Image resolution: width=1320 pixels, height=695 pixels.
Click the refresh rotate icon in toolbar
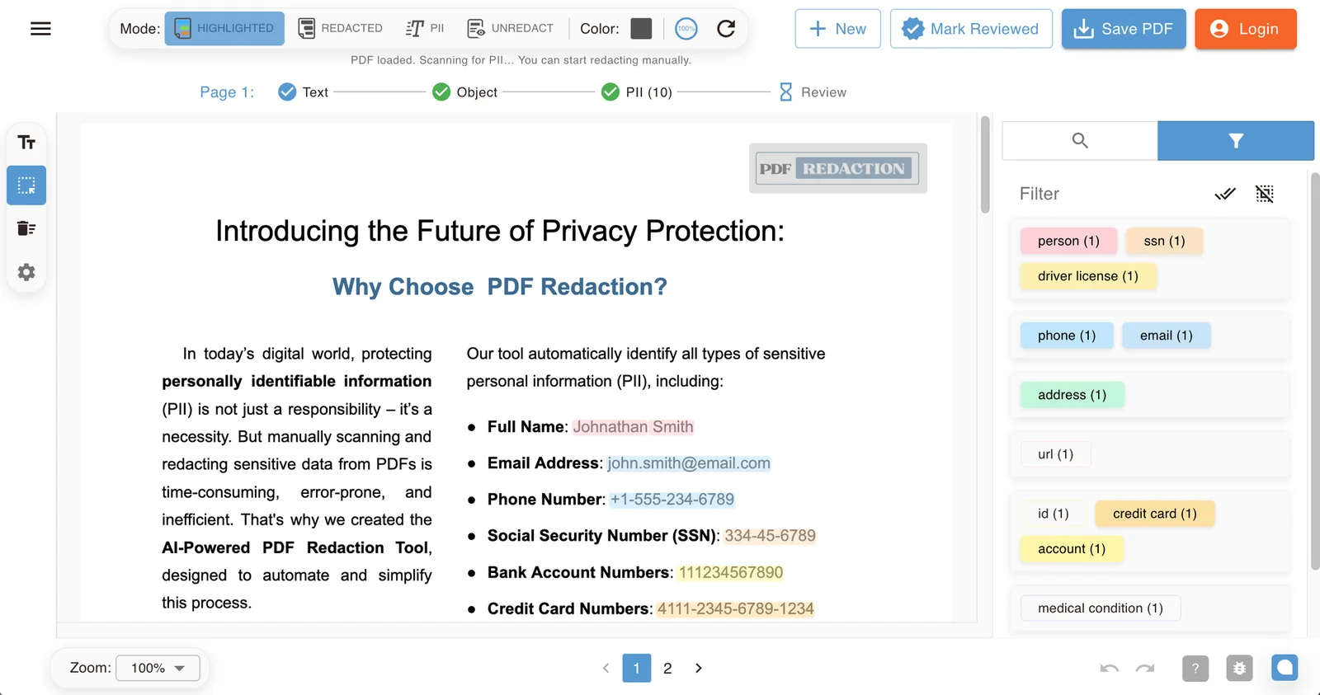click(726, 29)
